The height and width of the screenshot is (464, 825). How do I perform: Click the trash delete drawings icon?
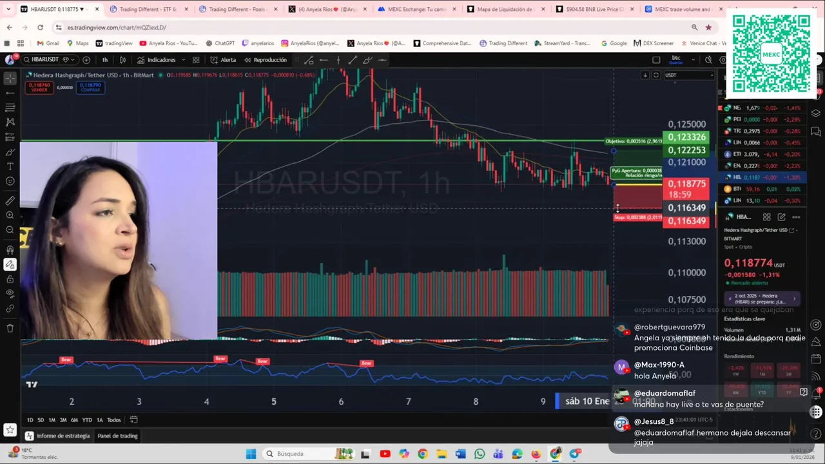(x=10, y=328)
